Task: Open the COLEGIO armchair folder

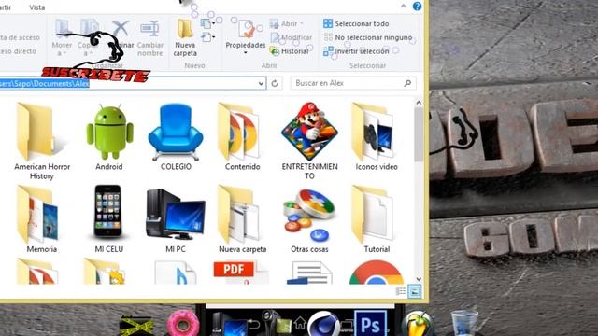Action: tap(176, 137)
